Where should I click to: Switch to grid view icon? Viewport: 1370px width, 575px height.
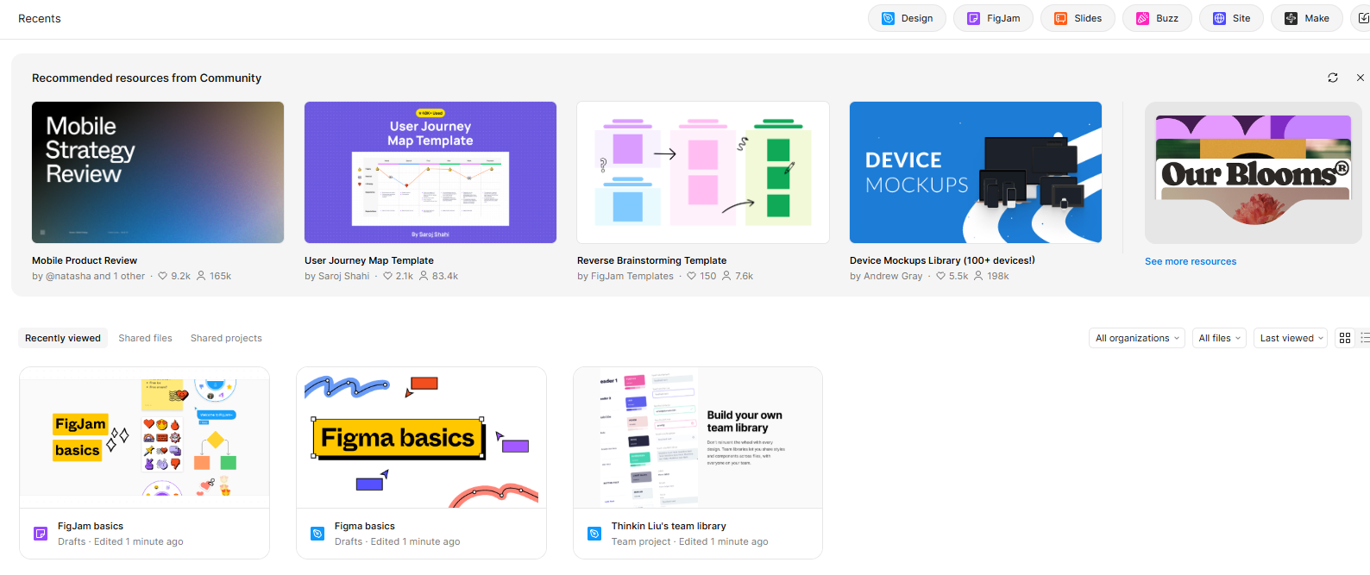point(1345,338)
